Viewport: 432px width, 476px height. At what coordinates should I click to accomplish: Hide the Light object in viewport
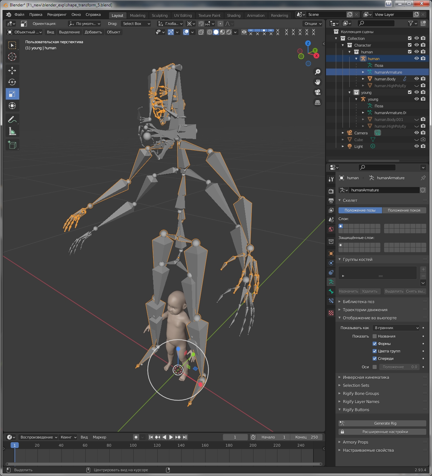coord(416,146)
